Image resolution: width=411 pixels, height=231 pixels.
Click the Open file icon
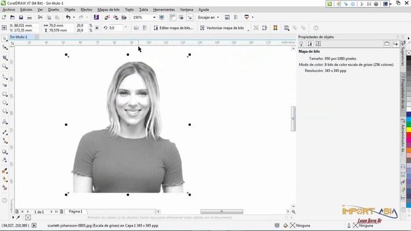coord(12,17)
